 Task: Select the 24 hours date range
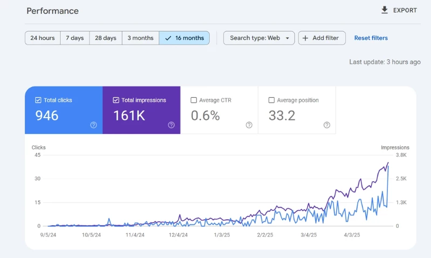[43, 38]
